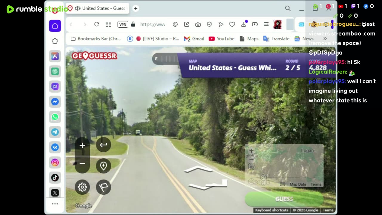Screen dimensions: 382x215
Task: Zoom in on the guess mini map
Action: click(x=251, y=151)
